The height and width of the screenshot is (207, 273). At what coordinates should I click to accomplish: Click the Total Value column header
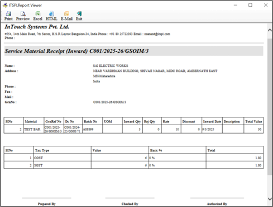(253, 121)
